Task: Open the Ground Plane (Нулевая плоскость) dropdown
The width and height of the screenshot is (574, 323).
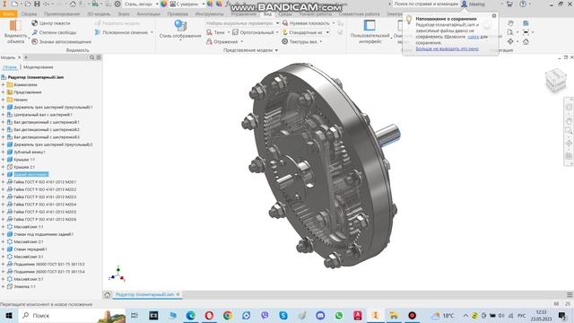Action: tap(333, 23)
